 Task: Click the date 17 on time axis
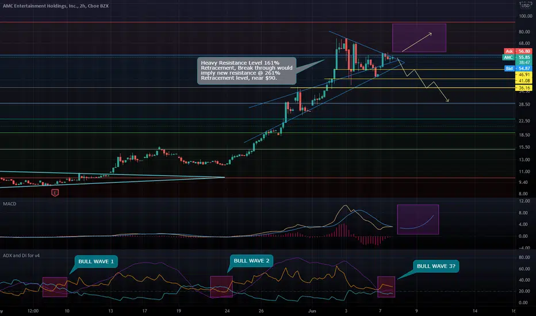(x=144, y=311)
